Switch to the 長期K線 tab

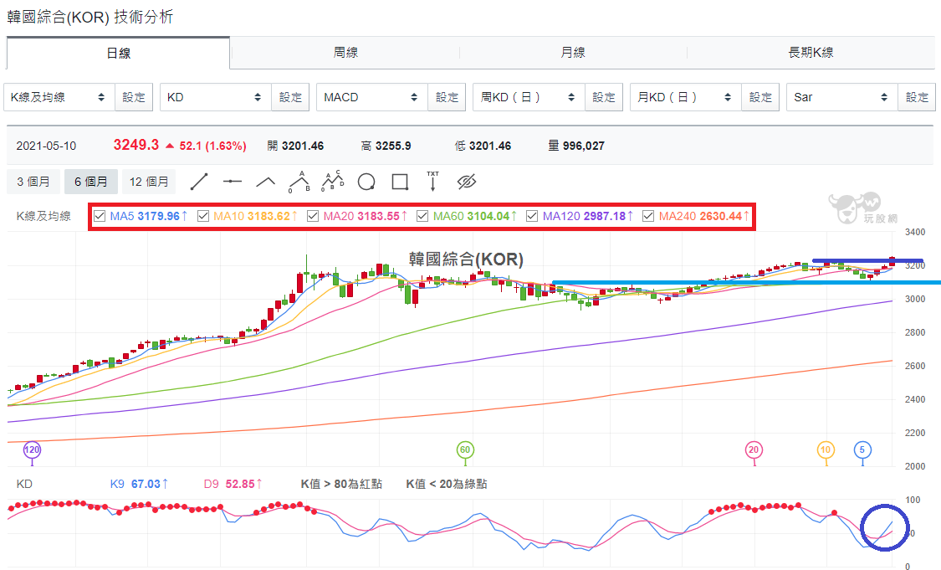click(811, 53)
